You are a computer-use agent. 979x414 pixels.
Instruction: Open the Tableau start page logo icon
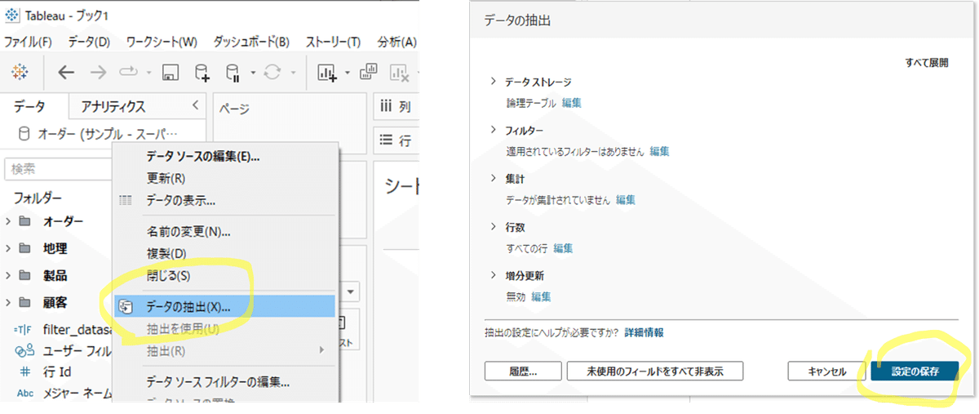(x=19, y=73)
